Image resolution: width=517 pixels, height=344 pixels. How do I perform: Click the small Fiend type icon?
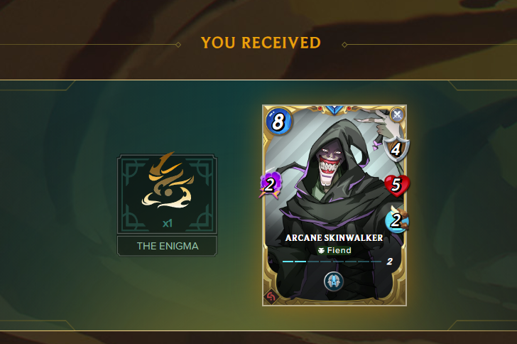coord(321,251)
